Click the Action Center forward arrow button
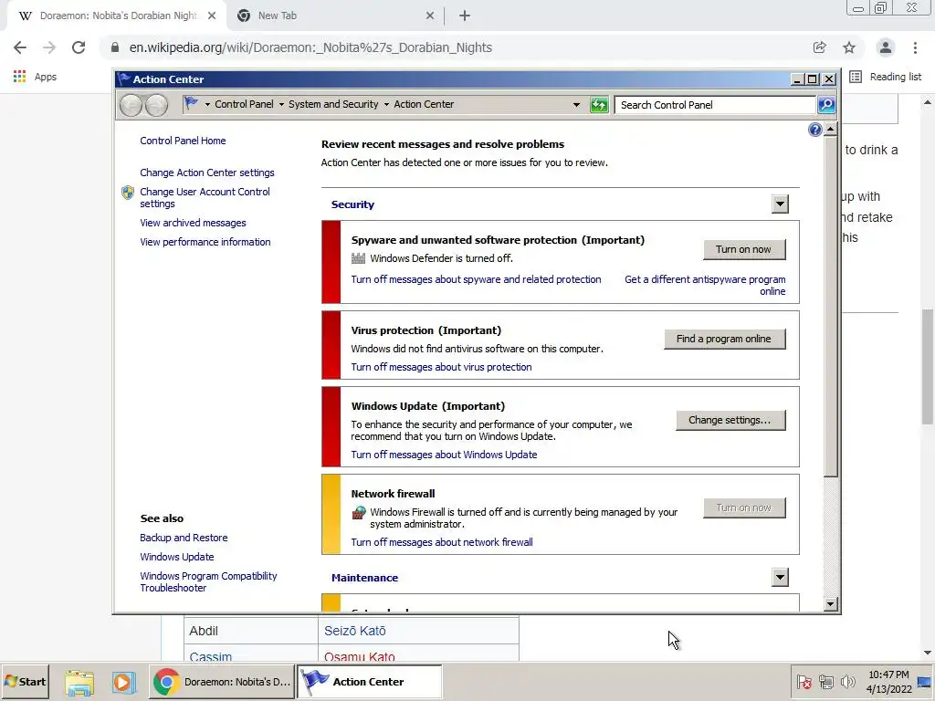935x701 pixels. [156, 106]
